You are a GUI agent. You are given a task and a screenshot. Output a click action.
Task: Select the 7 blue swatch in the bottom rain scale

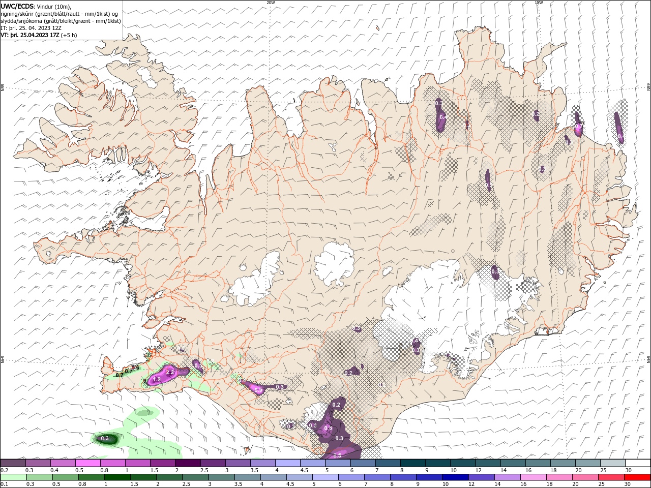[x=377, y=477]
